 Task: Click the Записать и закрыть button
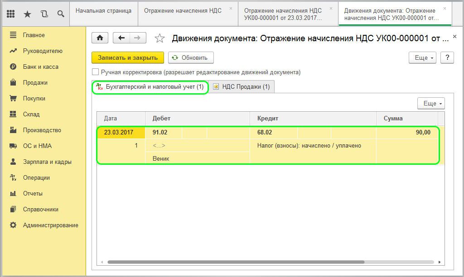(127, 57)
